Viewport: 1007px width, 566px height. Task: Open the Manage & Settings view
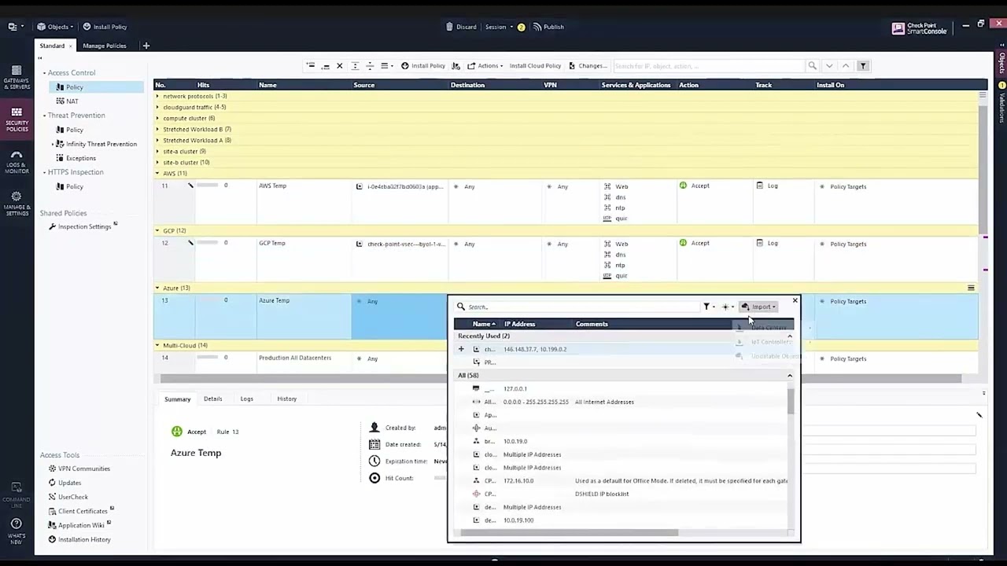(17, 204)
